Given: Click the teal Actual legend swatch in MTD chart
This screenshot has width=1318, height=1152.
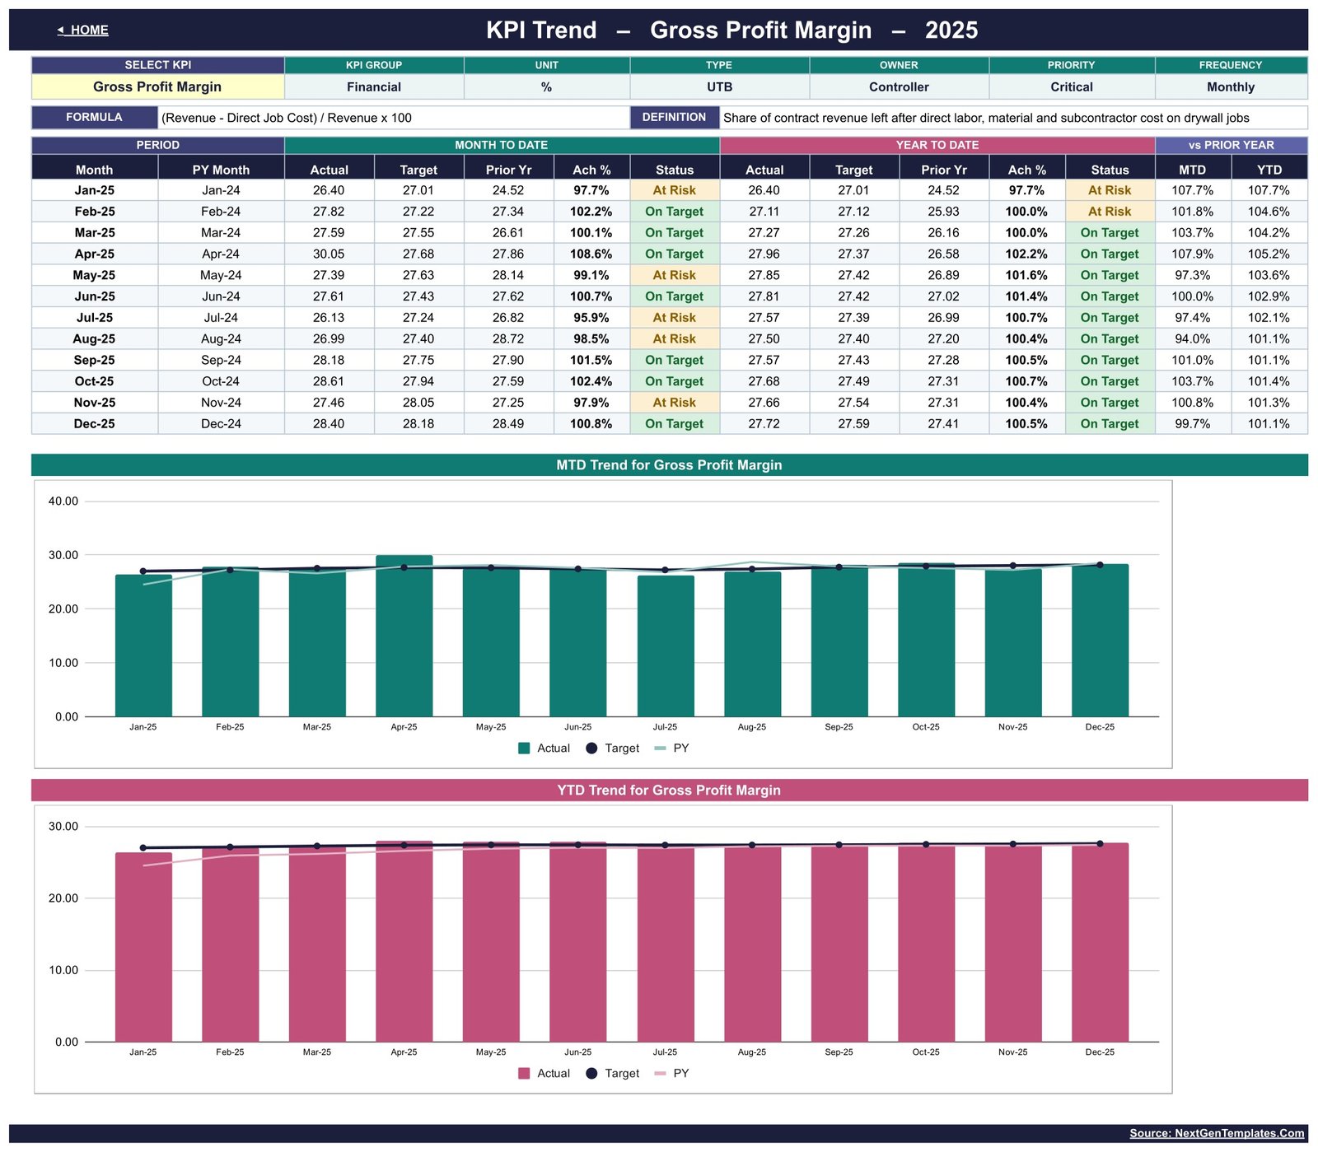Looking at the screenshot, I should point(524,748).
